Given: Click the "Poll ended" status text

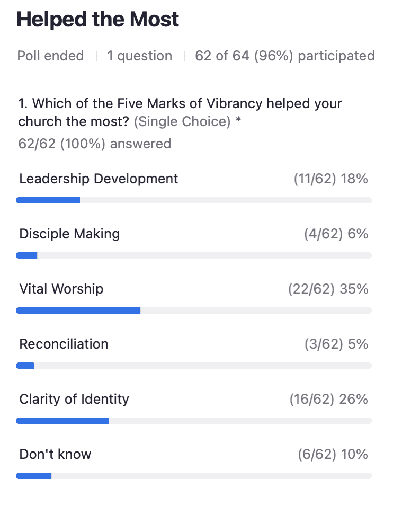Looking at the screenshot, I should tap(50, 56).
